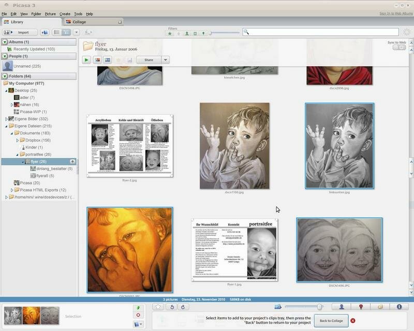
Task: Collapse the Desktop folder tree node
Action: coord(6,91)
